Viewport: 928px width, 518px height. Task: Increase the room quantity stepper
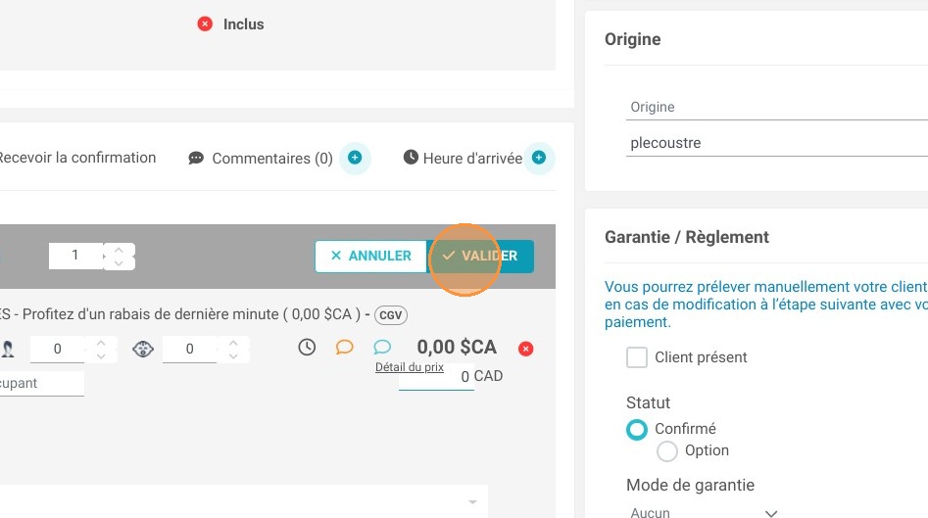(119, 250)
